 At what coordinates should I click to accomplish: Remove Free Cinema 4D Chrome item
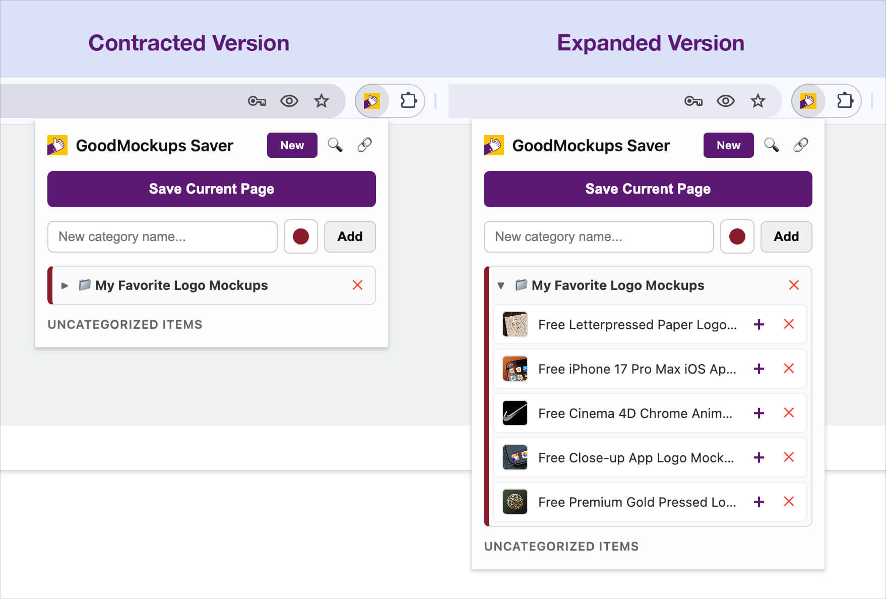click(x=789, y=413)
